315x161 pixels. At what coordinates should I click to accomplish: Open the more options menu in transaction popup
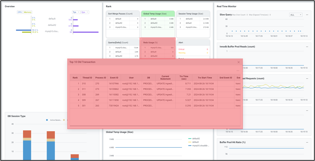tap(238, 71)
